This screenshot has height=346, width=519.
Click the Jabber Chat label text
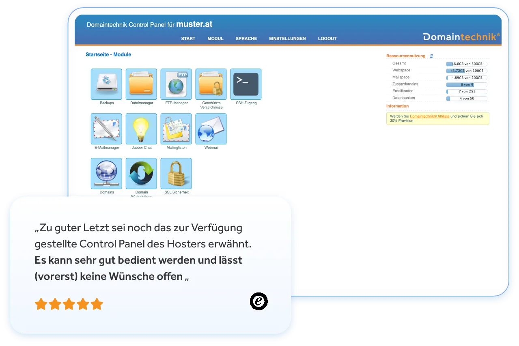point(142,148)
